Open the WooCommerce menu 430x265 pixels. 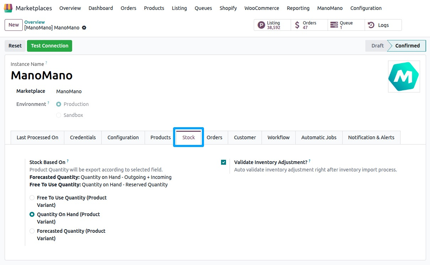(x=262, y=8)
